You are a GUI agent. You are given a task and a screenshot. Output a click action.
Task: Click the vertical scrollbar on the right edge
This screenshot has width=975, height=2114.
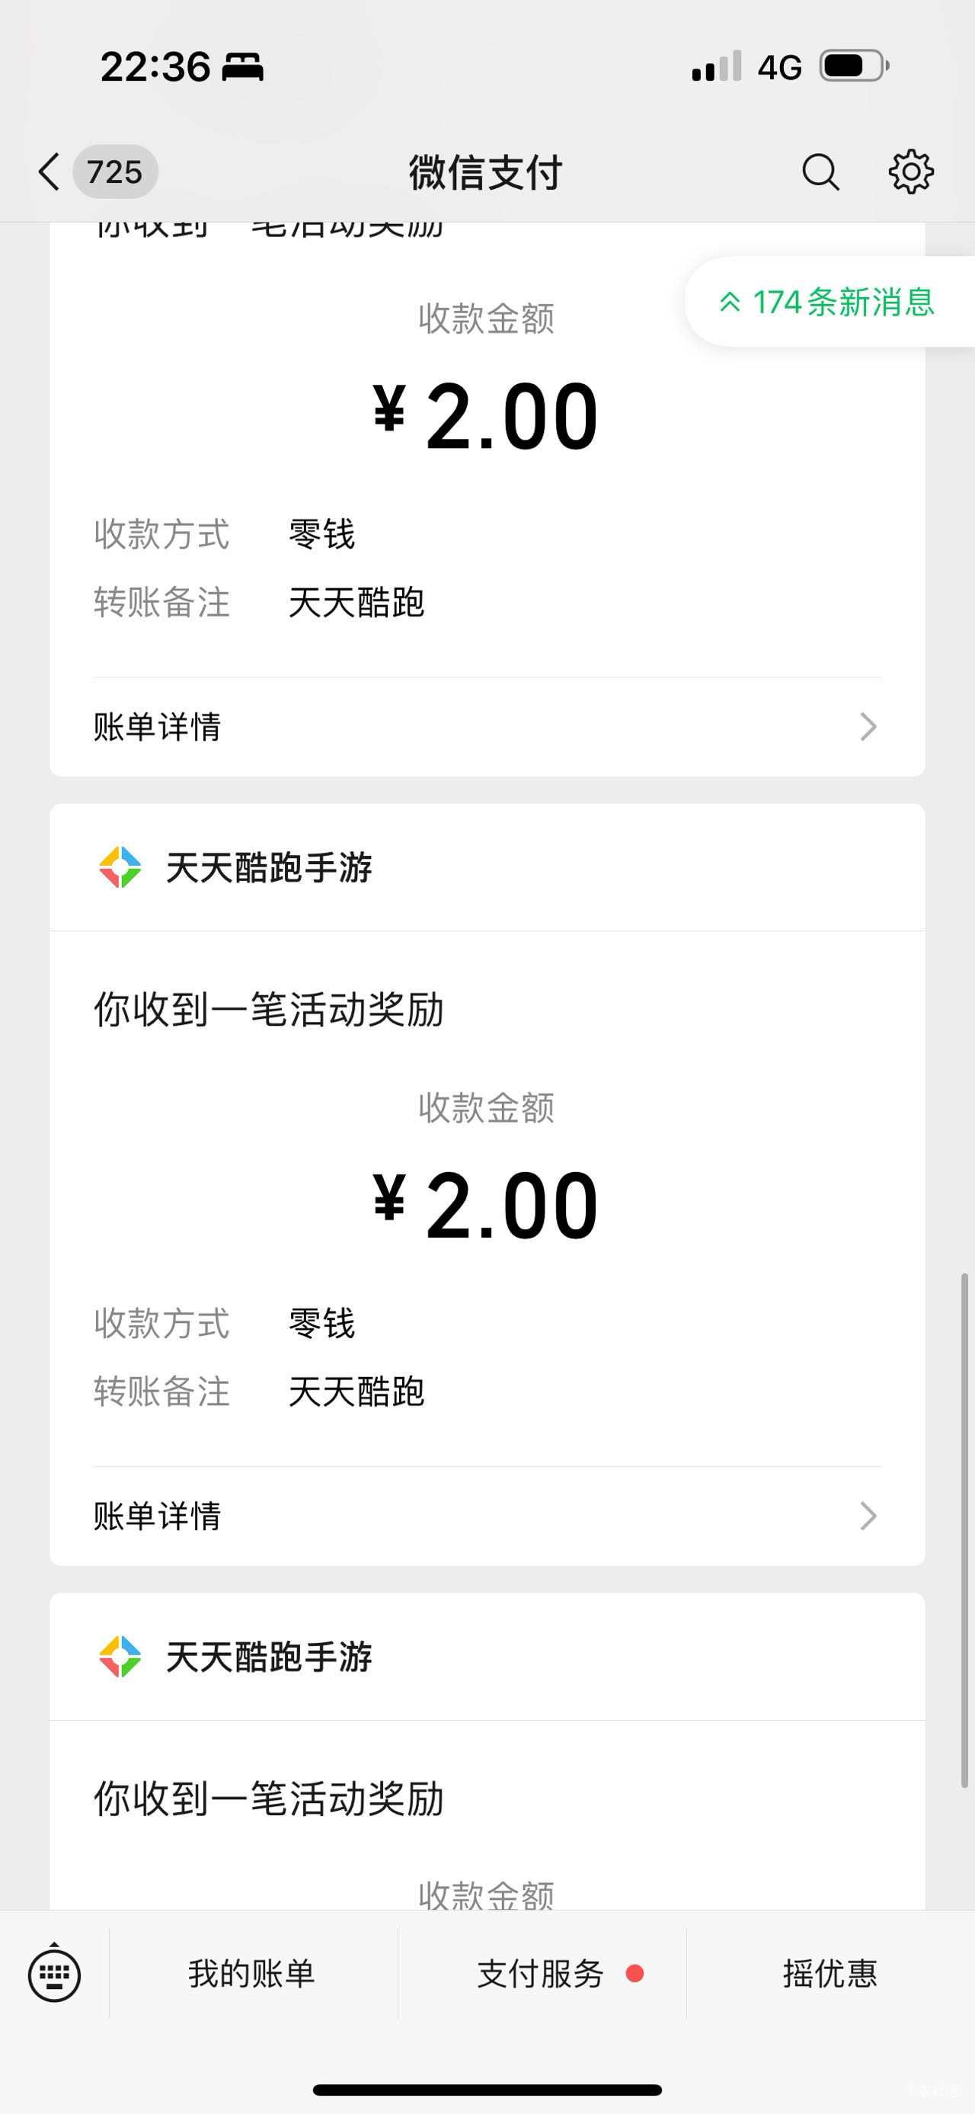pyautogui.click(x=965, y=1529)
